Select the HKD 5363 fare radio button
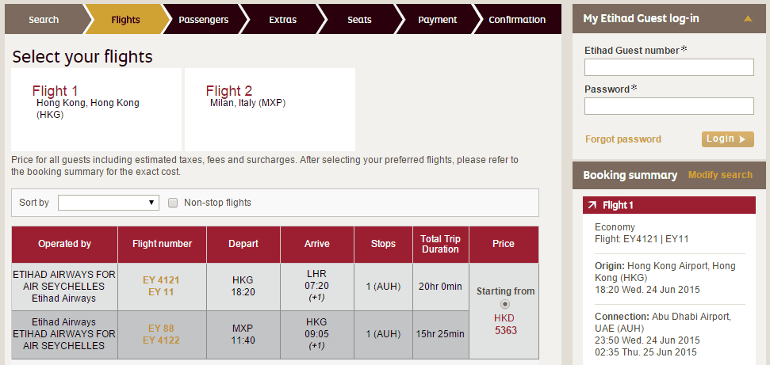This screenshot has height=365, width=770. [x=504, y=304]
